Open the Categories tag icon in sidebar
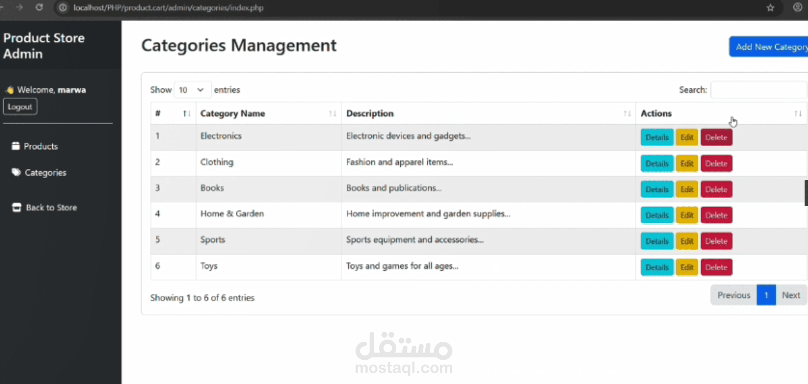This screenshot has height=384, width=808. click(x=16, y=172)
